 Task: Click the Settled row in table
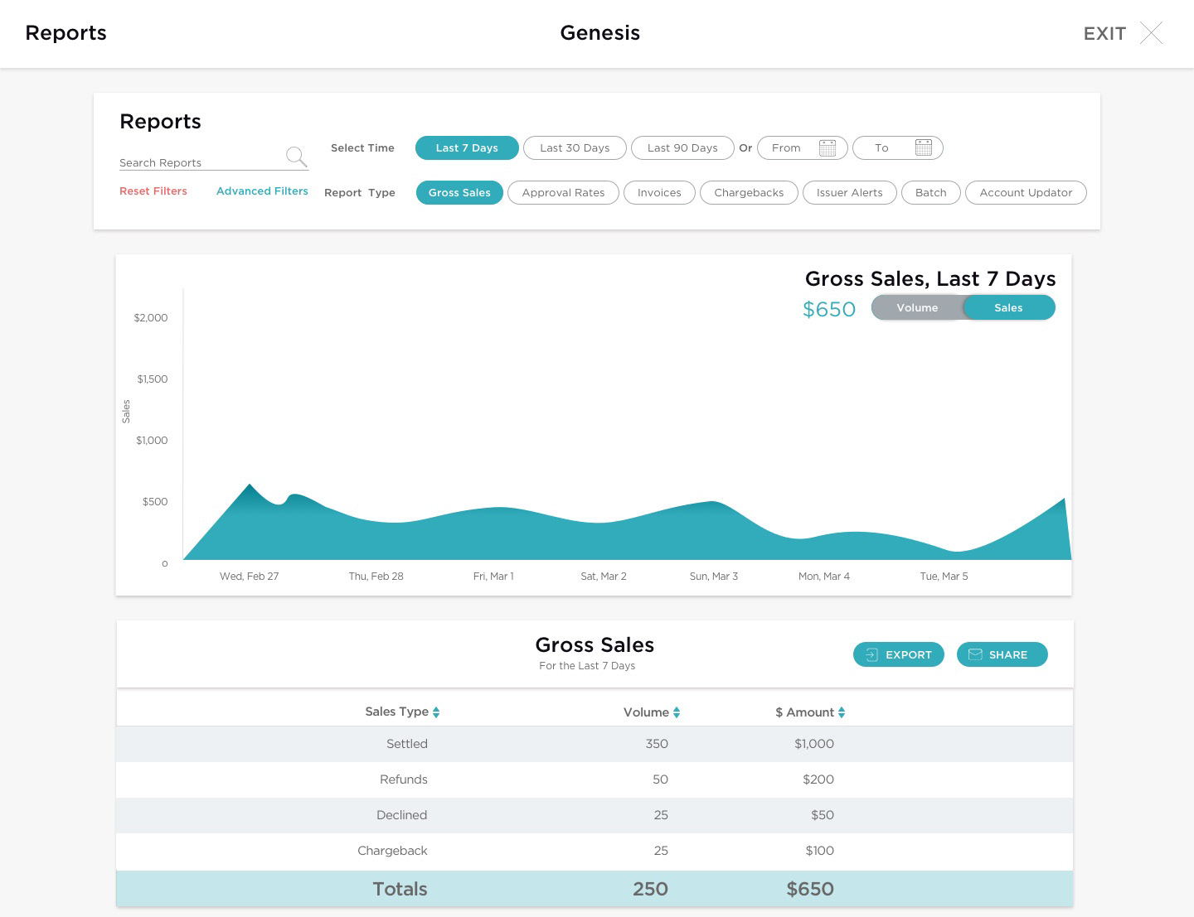coord(595,744)
